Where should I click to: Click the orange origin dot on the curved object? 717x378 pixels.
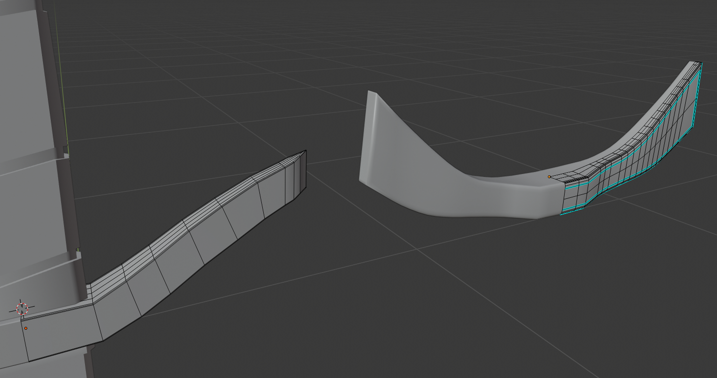(549, 177)
